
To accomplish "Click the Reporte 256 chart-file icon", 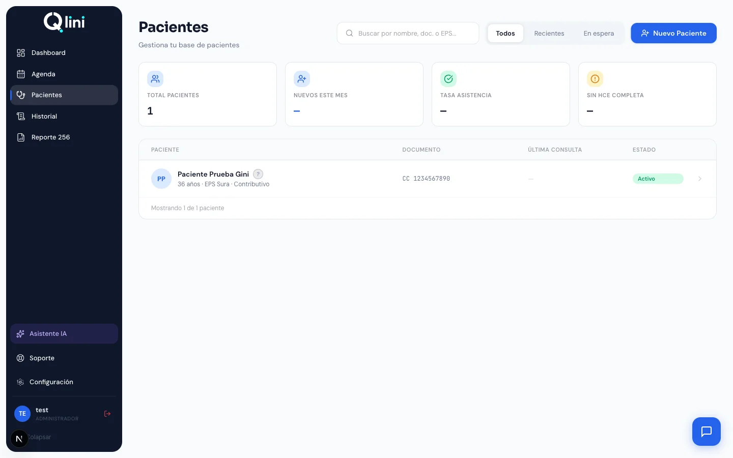I will coord(21,137).
